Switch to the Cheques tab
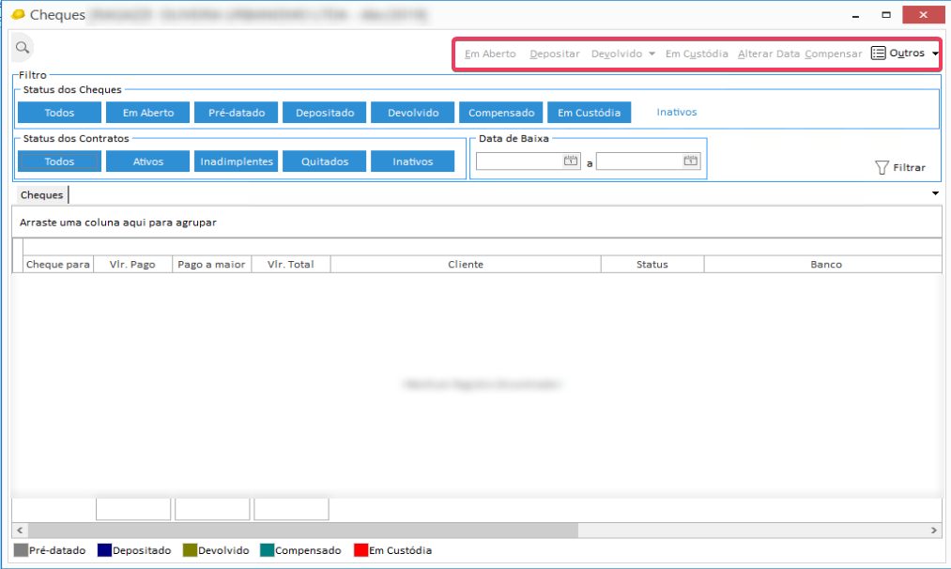The width and height of the screenshot is (951, 569). (x=41, y=194)
